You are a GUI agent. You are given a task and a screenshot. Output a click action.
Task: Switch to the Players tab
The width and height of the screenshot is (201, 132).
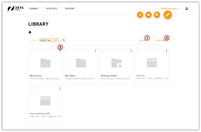click(x=70, y=9)
